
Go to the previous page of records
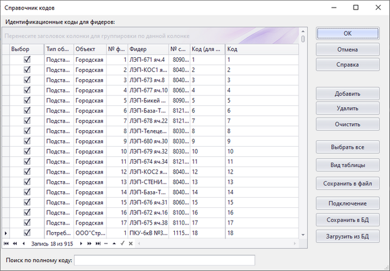[15, 244]
